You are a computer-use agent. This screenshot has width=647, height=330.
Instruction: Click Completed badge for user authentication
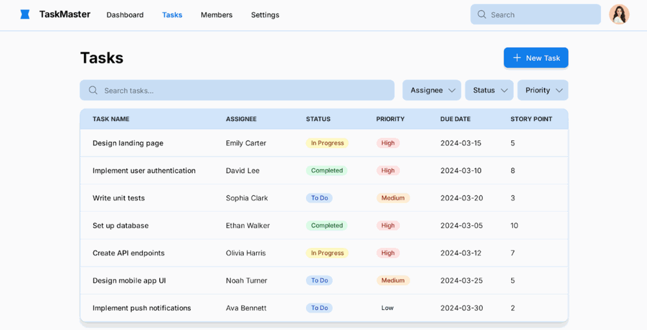pos(327,170)
